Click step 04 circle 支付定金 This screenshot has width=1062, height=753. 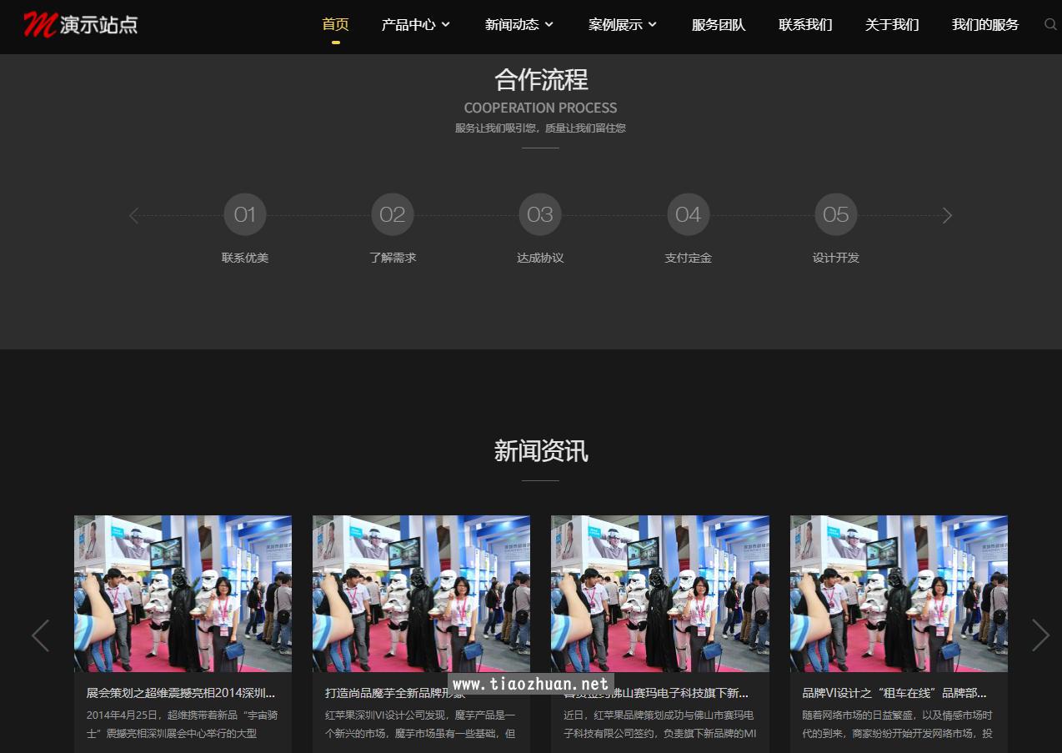point(688,215)
